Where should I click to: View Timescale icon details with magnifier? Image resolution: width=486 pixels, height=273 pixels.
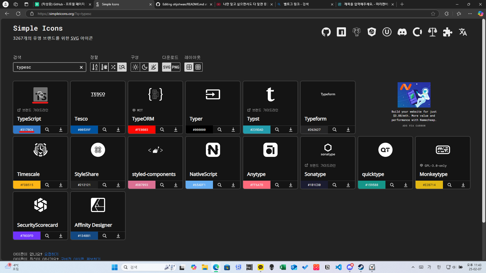point(47,185)
